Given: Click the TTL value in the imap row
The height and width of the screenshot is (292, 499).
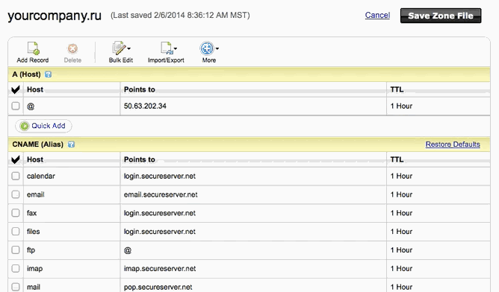Looking at the screenshot, I should tap(401, 268).
